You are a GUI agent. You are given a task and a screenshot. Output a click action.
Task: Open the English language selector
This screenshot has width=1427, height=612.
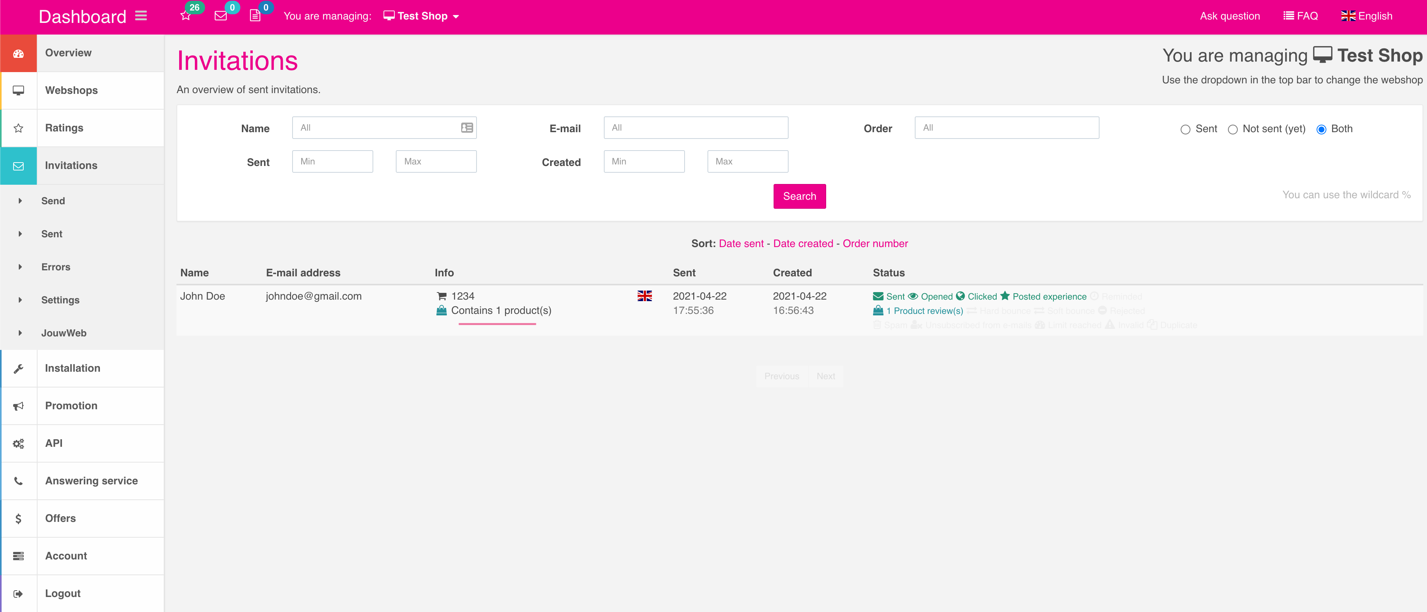(1366, 16)
